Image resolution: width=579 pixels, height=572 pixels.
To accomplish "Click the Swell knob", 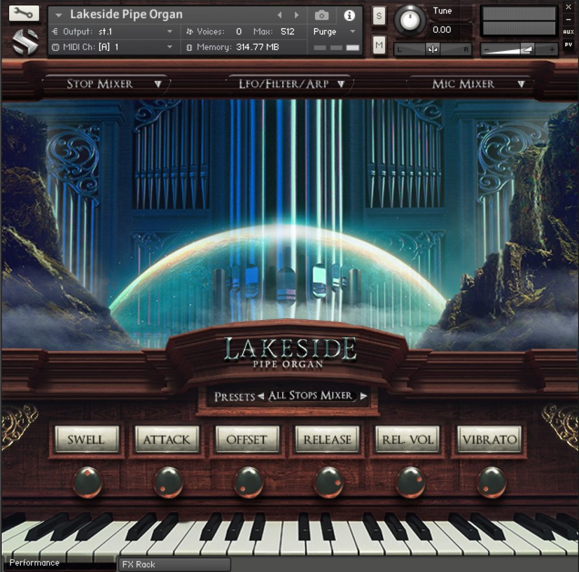I will (87, 482).
